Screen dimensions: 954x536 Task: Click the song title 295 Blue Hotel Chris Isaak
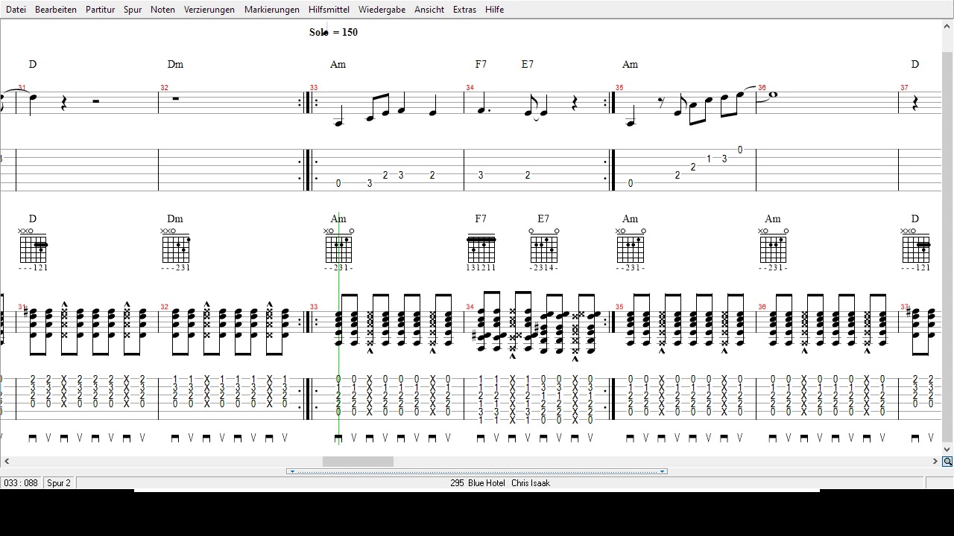[500, 483]
